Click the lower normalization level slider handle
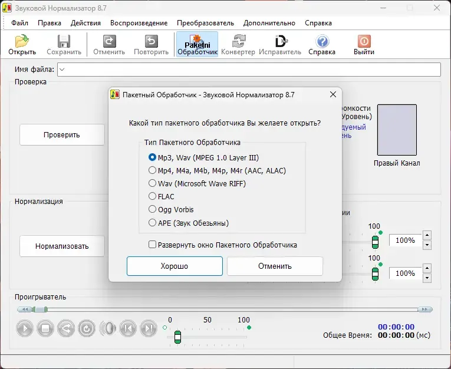Image resolution: width=451 pixels, height=369 pixels. [x=375, y=274]
